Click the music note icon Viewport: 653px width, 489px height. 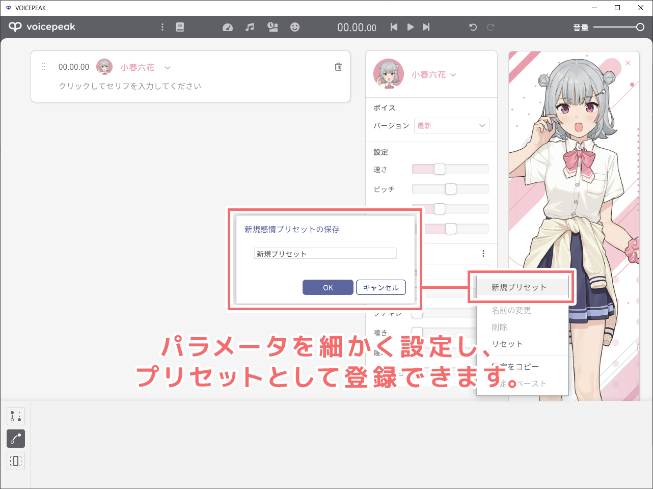(x=250, y=27)
